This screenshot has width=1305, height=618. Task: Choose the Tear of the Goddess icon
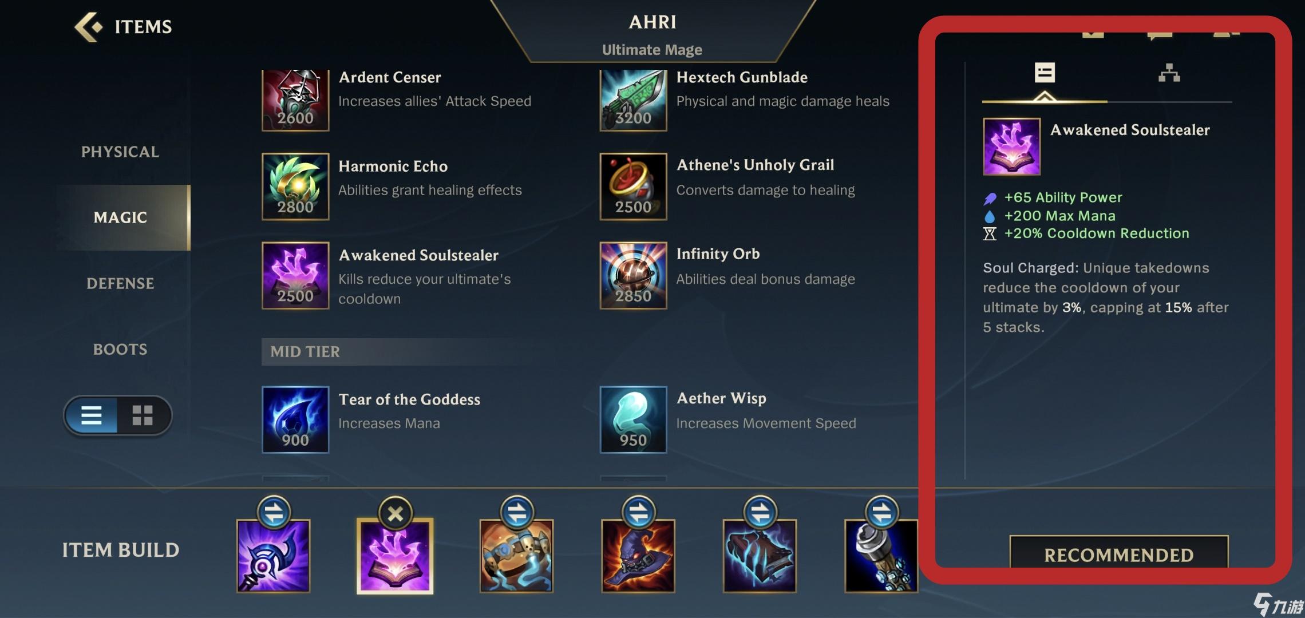coord(295,419)
